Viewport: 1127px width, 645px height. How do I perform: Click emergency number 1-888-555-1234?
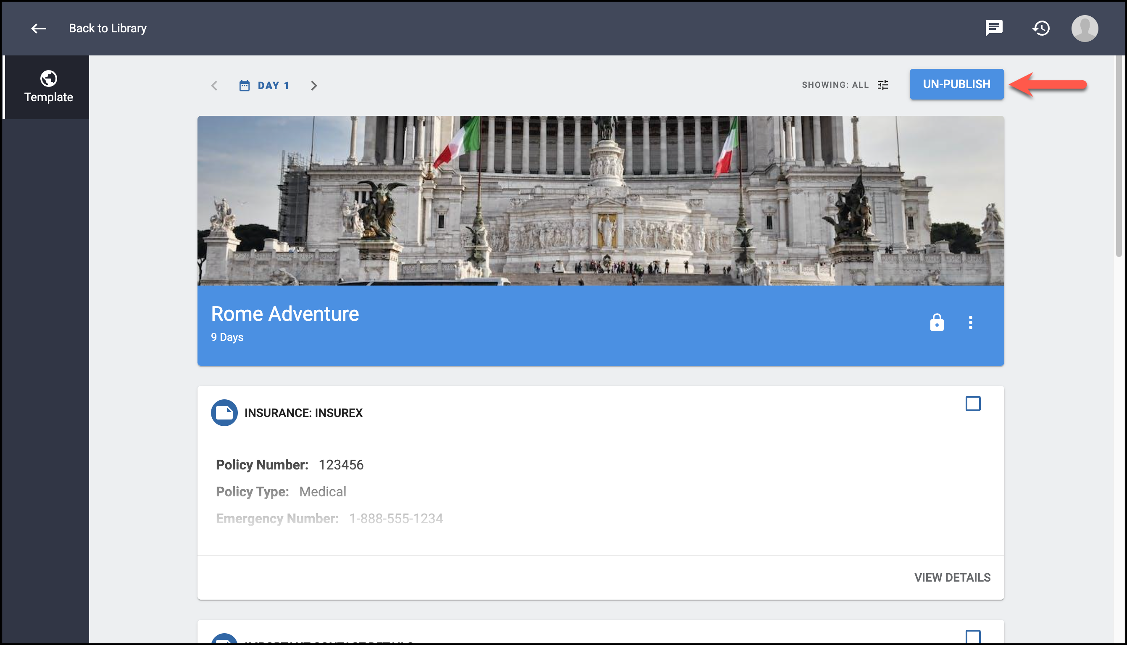tap(396, 518)
